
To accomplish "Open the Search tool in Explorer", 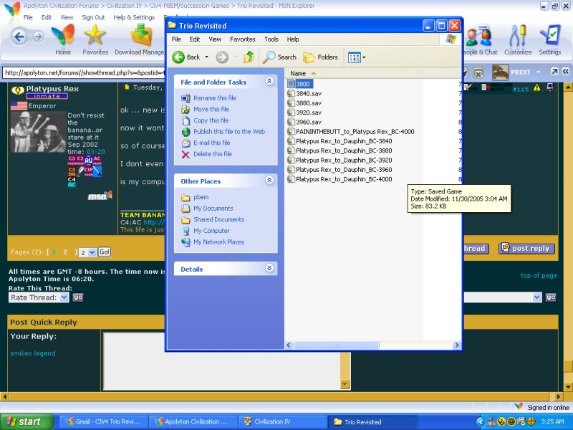I will tap(280, 57).
